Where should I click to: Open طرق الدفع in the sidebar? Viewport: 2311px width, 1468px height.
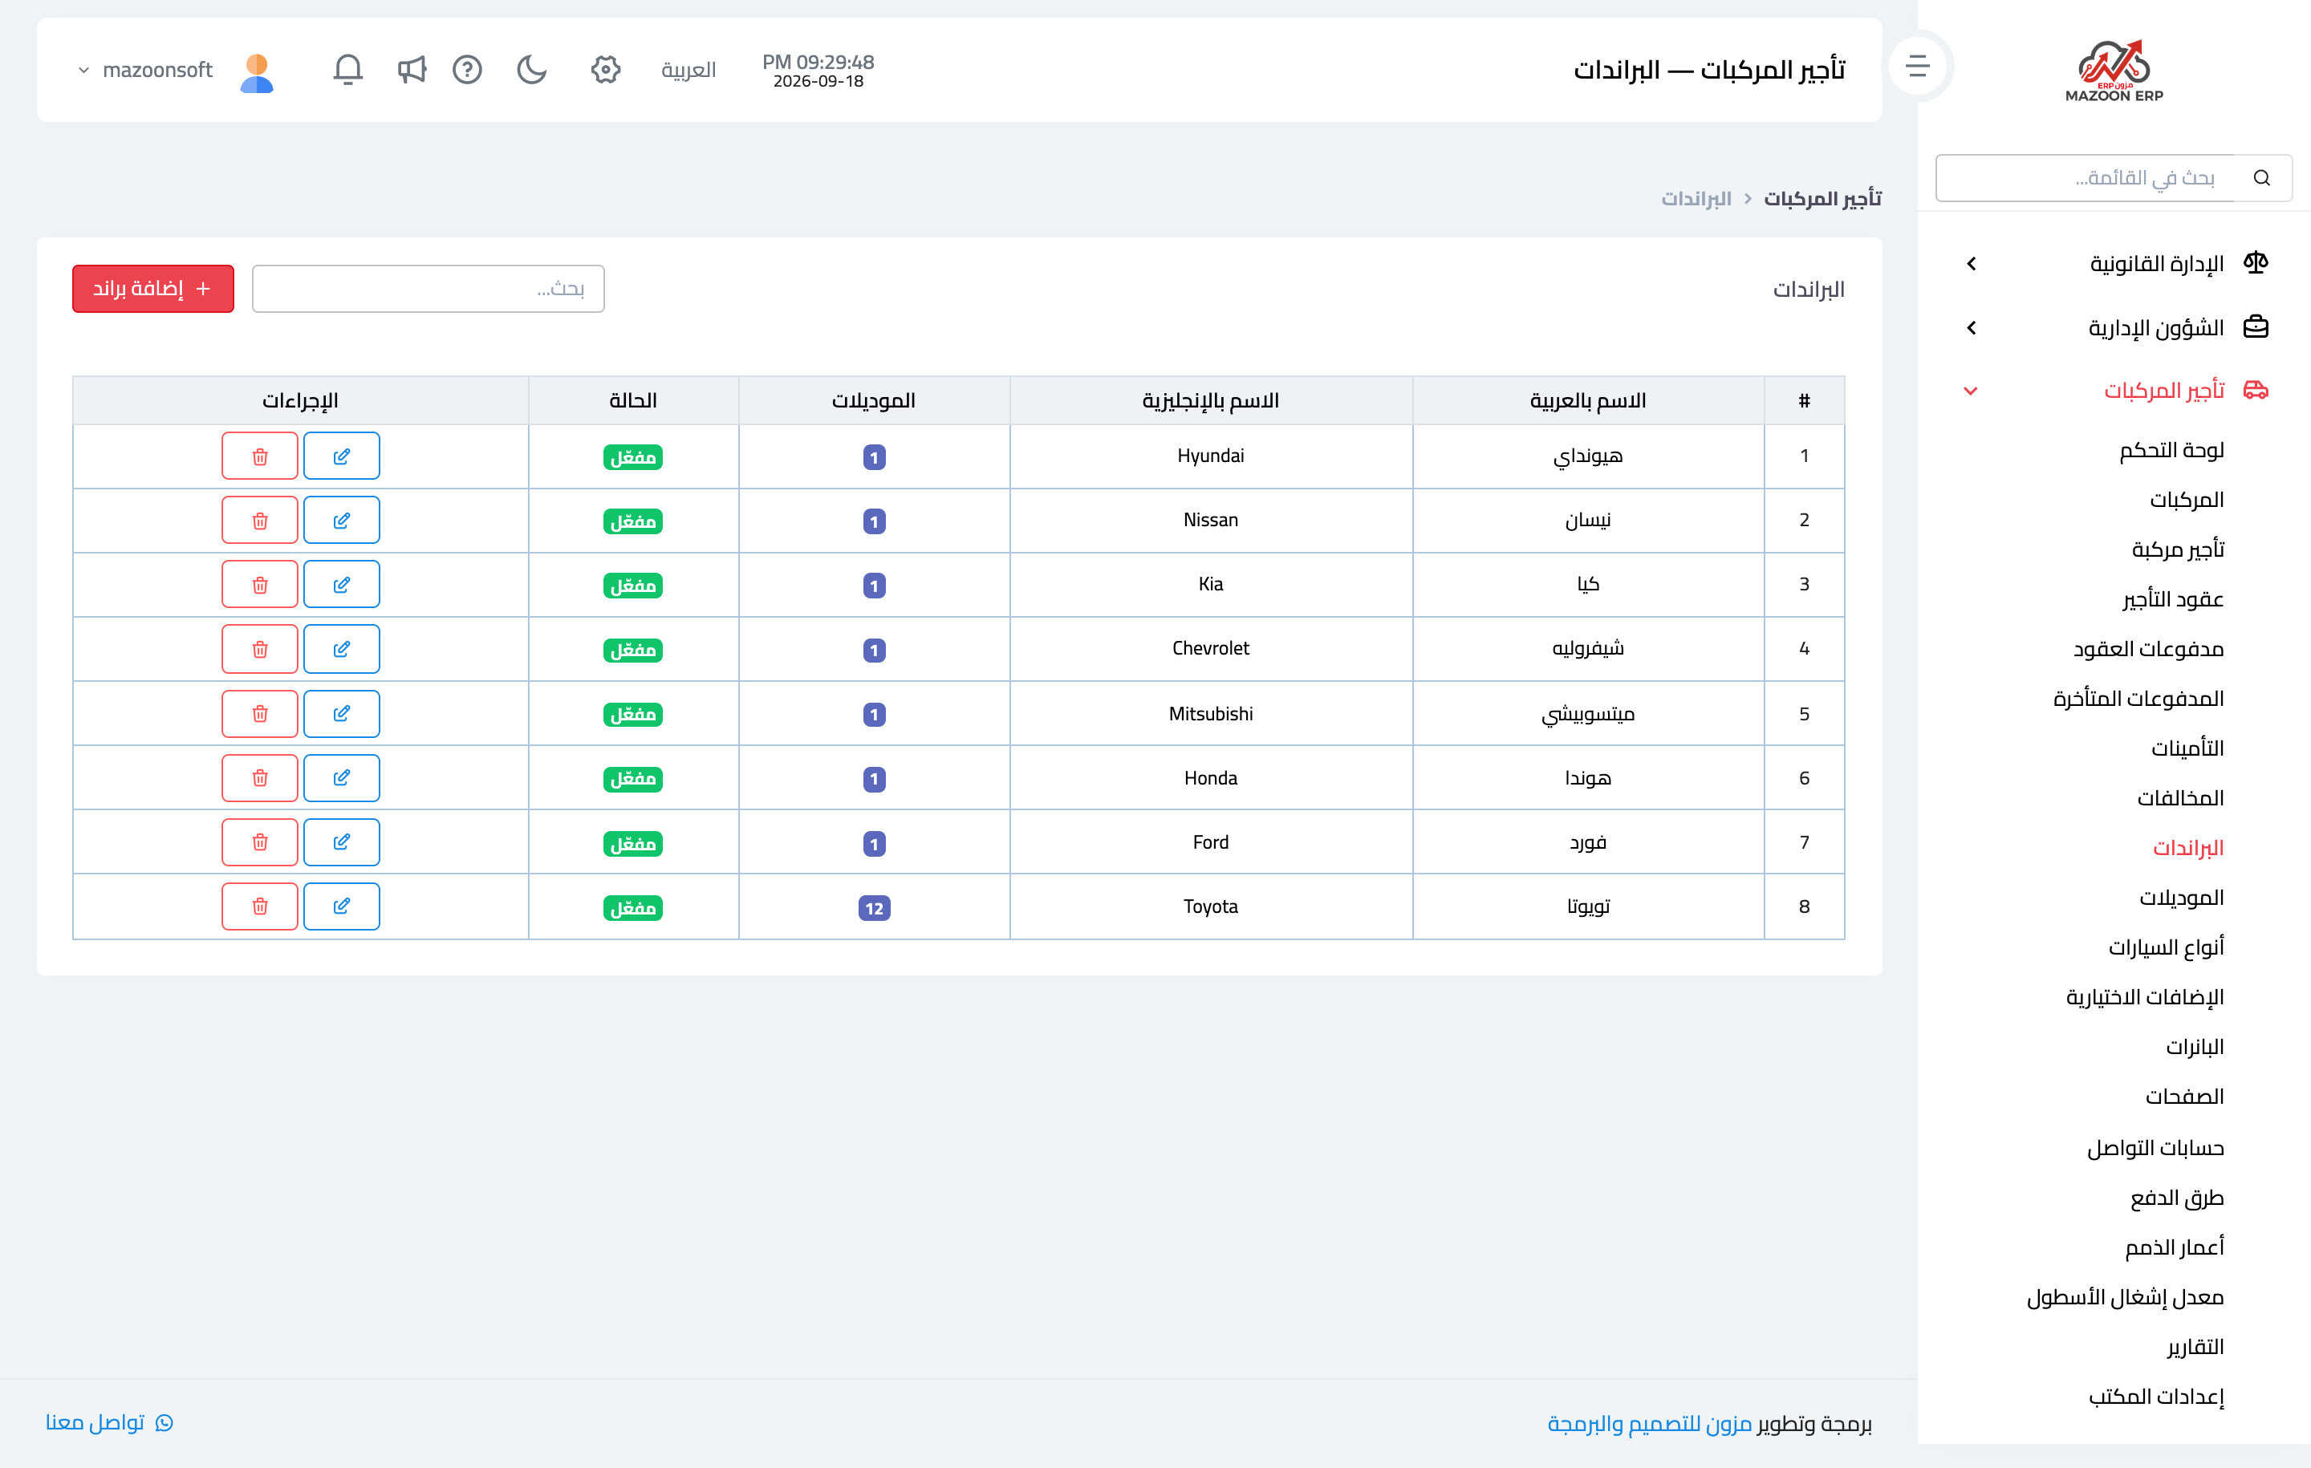(2177, 1198)
